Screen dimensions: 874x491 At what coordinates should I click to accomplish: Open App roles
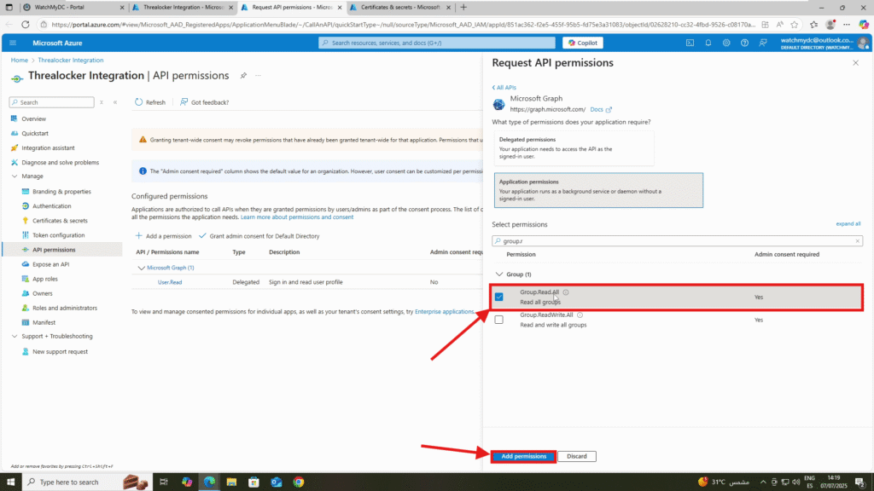pos(44,279)
